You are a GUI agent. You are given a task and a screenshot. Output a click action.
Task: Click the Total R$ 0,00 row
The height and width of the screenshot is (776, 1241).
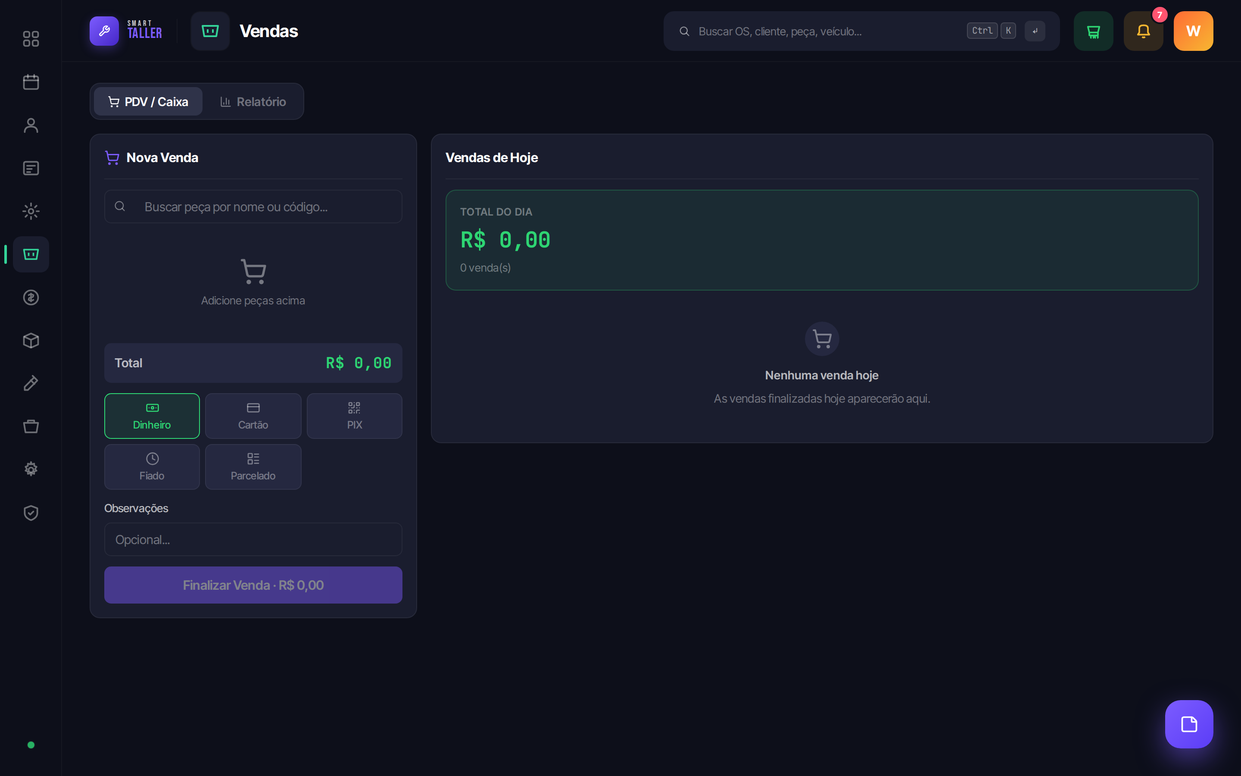point(253,363)
